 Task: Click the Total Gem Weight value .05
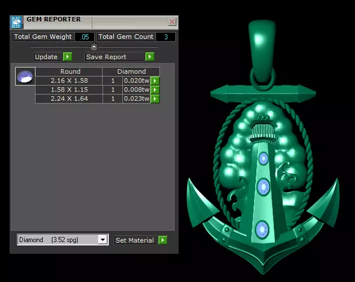(x=85, y=37)
